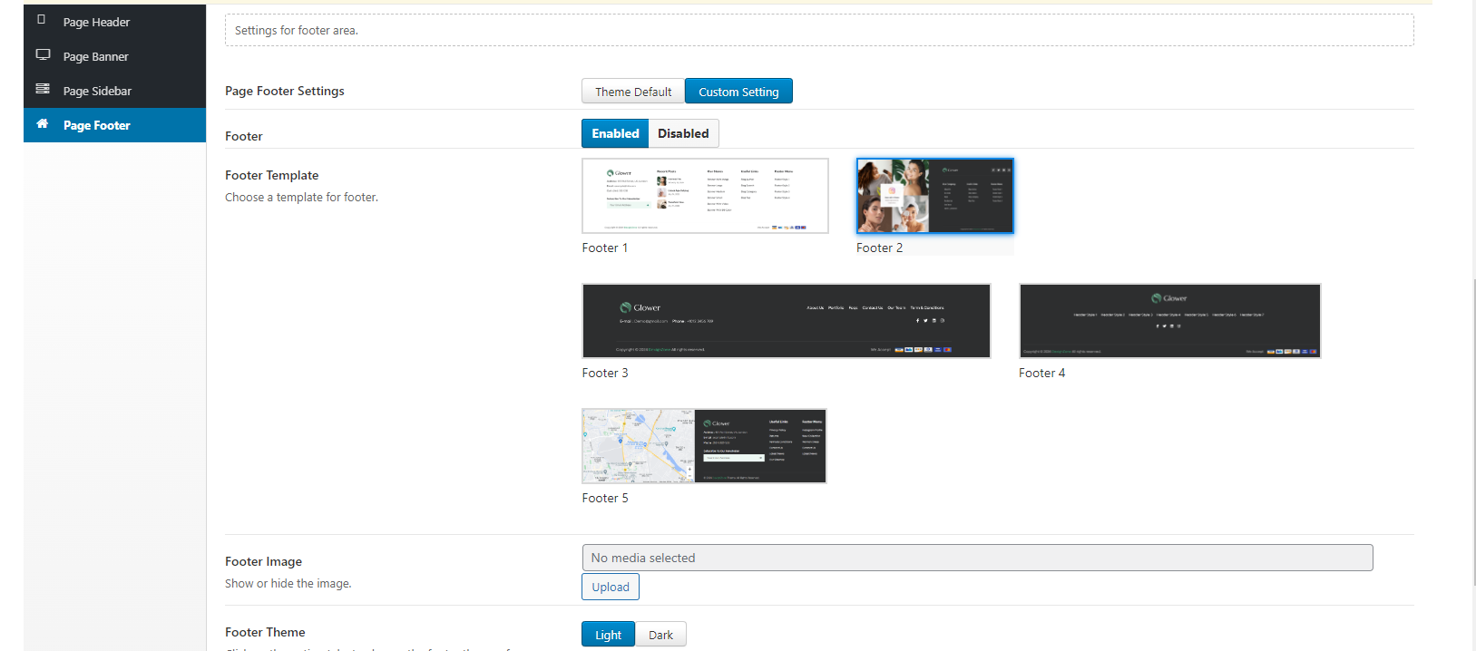Switch Footer Theme to Light
The height and width of the screenshot is (651, 1476).
(x=608, y=635)
